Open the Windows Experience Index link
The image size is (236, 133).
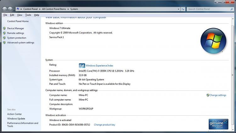99,66
